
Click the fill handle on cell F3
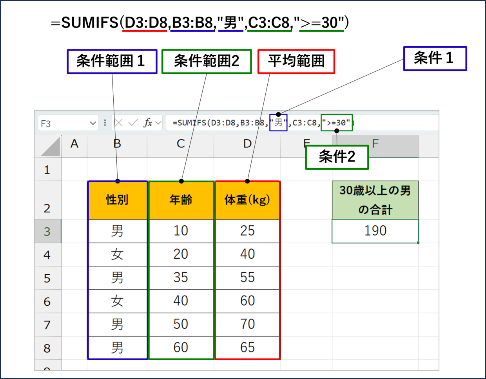(418, 243)
